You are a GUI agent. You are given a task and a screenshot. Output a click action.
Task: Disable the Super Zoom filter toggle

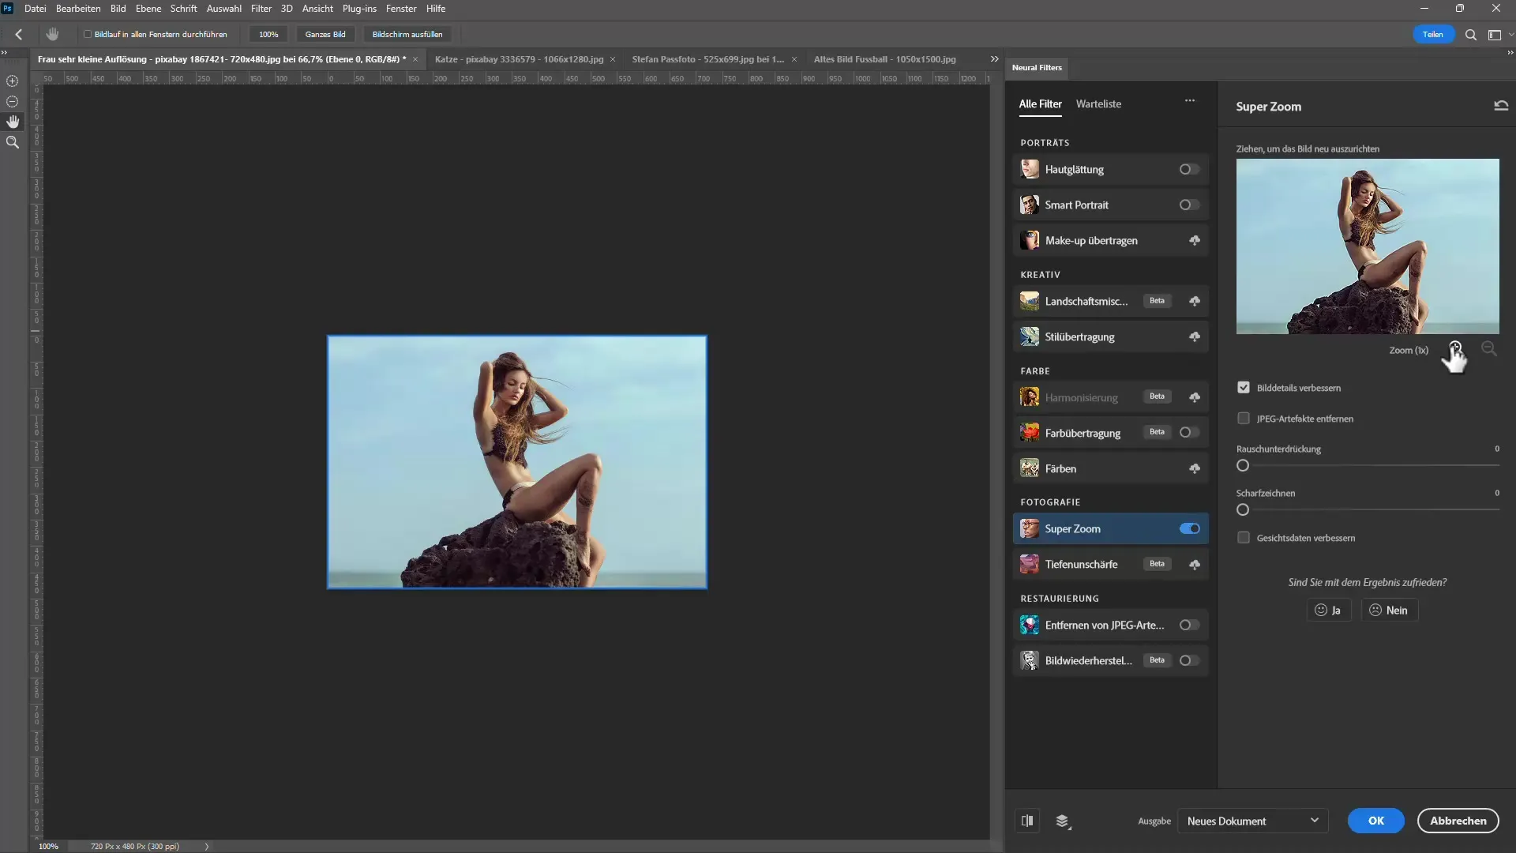[x=1189, y=528]
